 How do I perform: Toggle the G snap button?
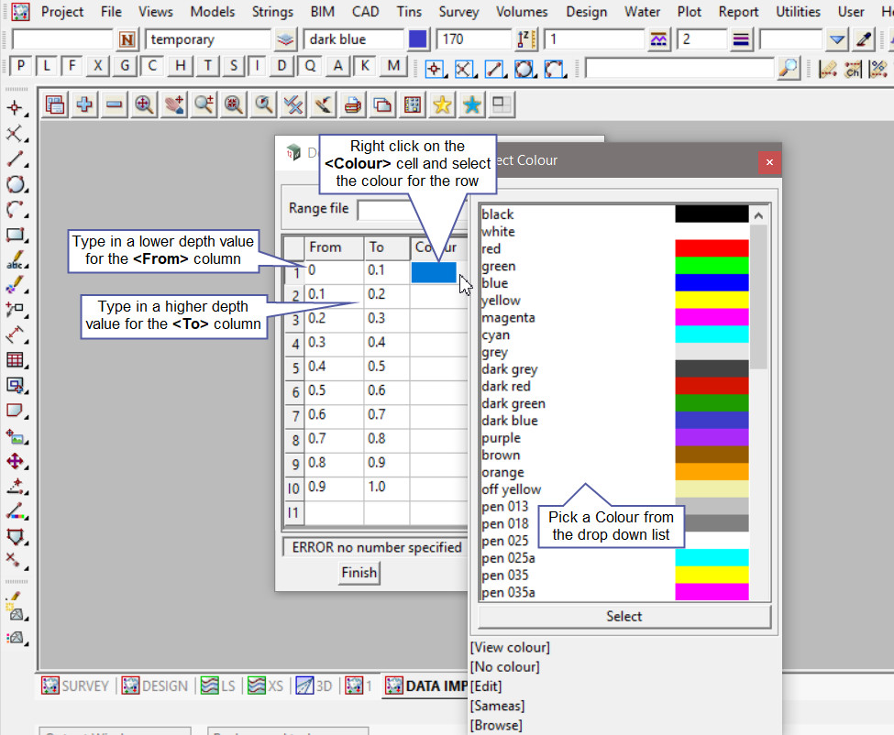point(125,66)
